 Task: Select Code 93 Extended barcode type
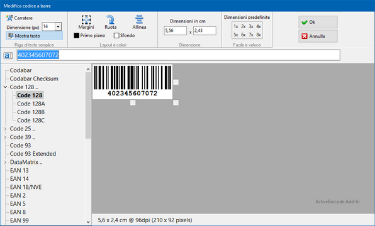coord(33,154)
